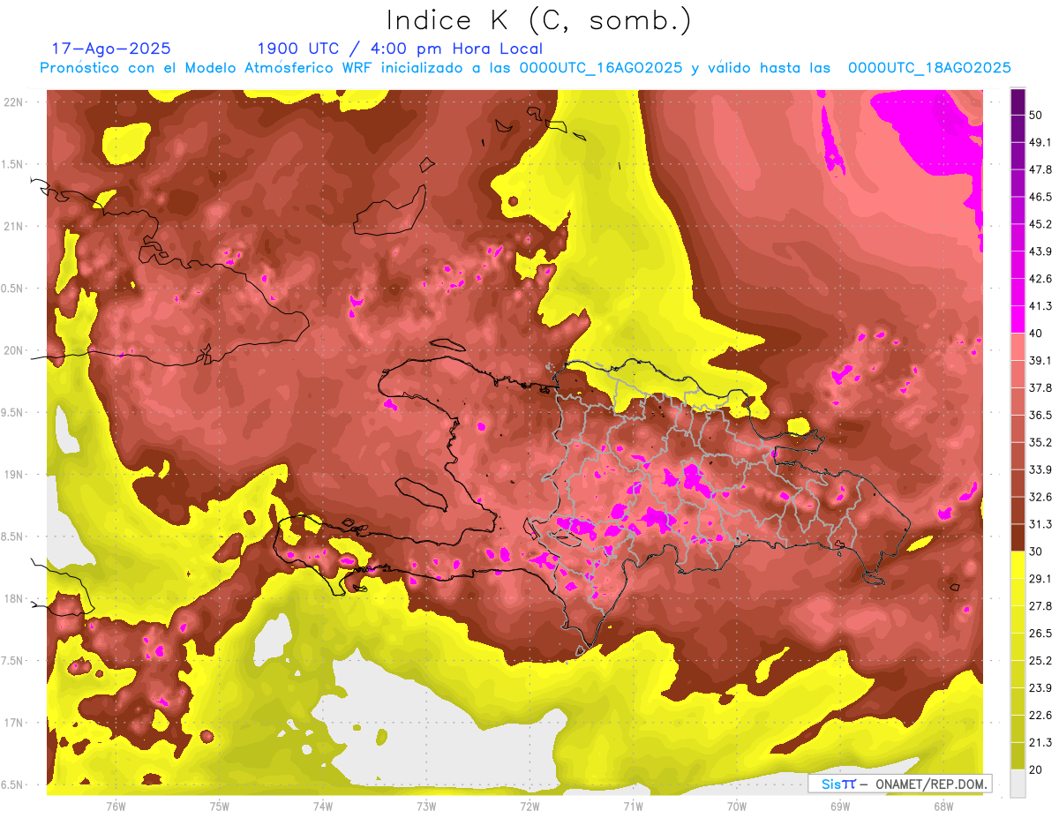Click the '73W' longitude label
Image resolution: width=1059 pixels, height=818 pixels.
[x=426, y=806]
